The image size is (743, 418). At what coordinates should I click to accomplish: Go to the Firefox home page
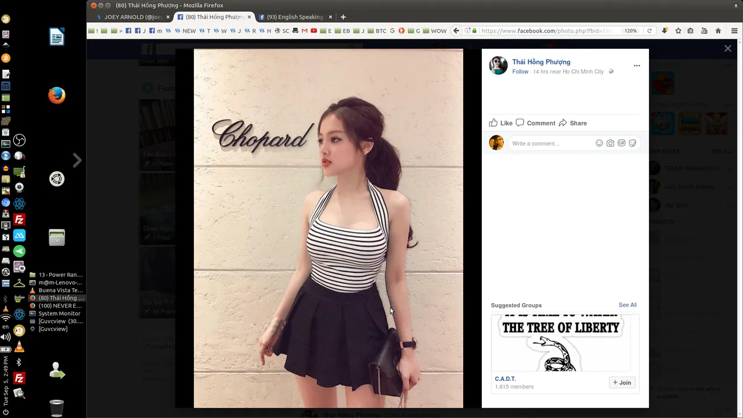click(x=718, y=31)
